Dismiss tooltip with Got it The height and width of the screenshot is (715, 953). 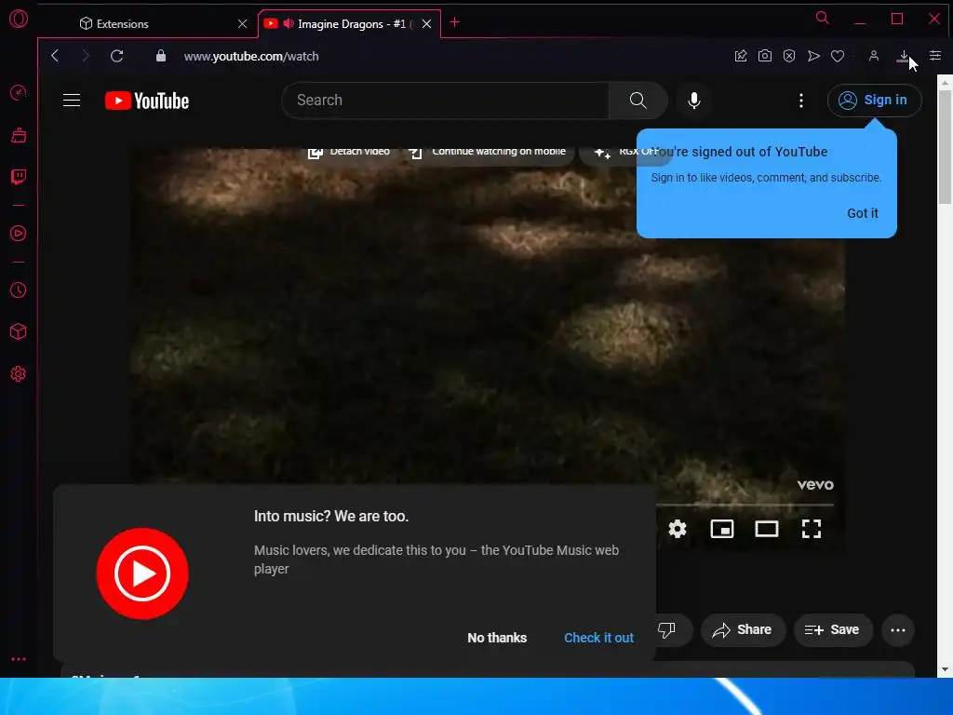pyautogui.click(x=863, y=213)
